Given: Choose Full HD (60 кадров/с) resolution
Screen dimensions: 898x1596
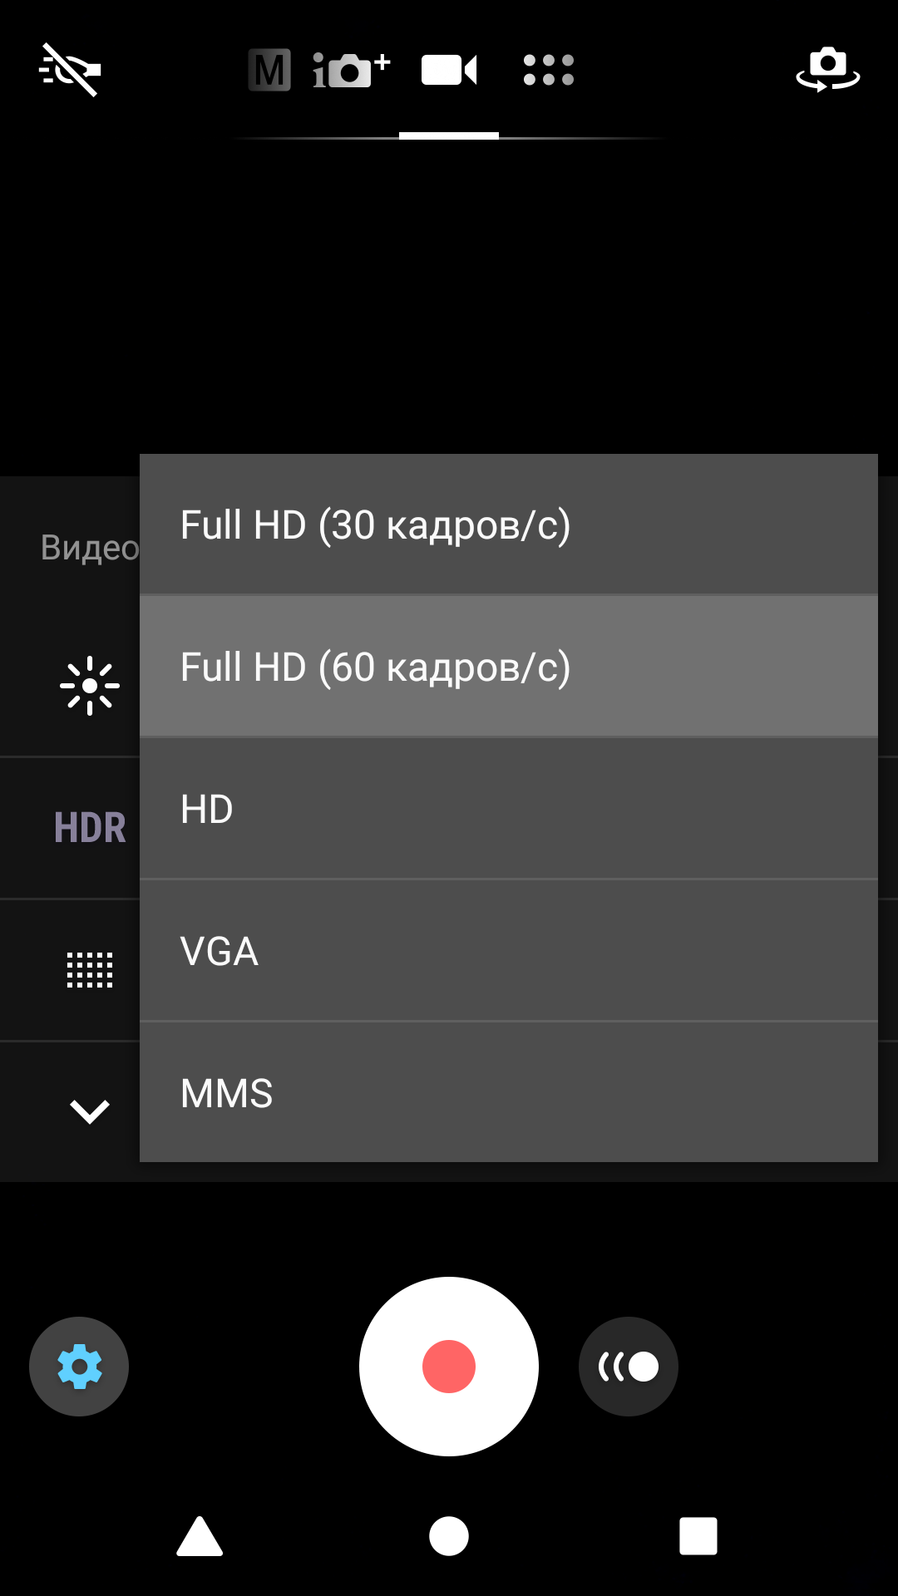Looking at the screenshot, I should tap(507, 667).
